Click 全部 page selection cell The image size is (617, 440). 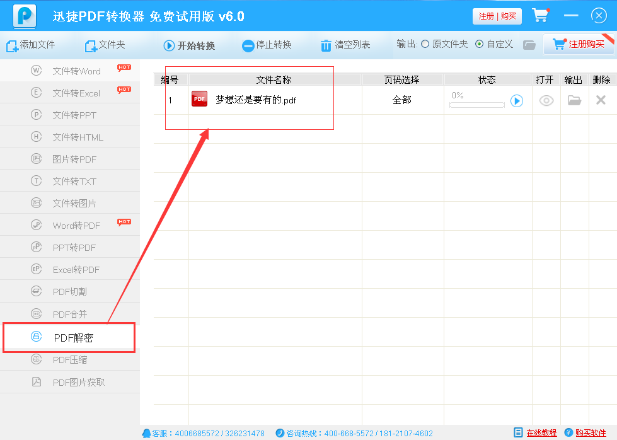(x=402, y=100)
